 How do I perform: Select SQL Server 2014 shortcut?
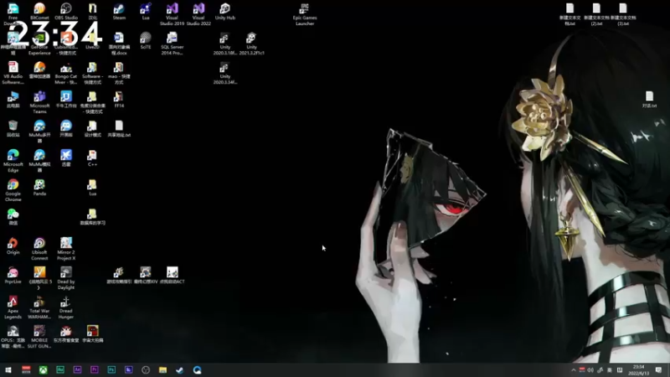172,44
